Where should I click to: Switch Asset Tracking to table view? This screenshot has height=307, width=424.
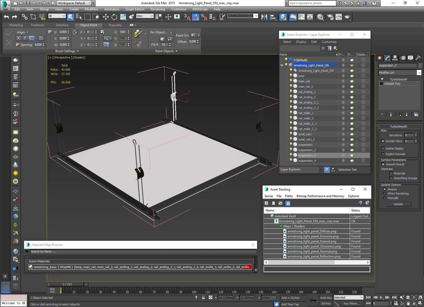click(288, 203)
